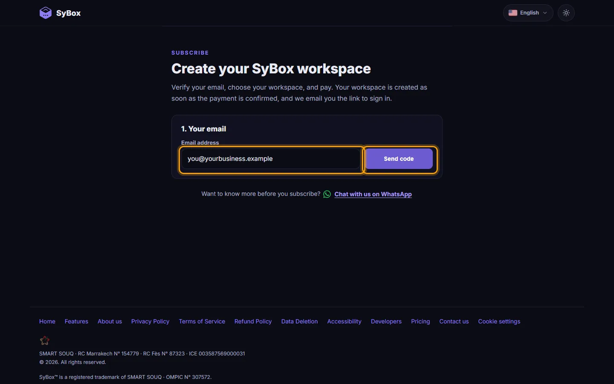614x384 pixels.
Task: Open the Data Deletion link
Action: point(299,321)
